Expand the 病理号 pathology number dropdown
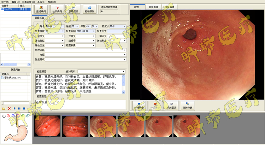Viewport: 265px width, 145px height. coord(94,40)
